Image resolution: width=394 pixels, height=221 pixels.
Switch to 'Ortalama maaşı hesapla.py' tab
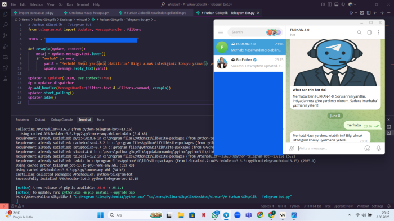point(87,13)
